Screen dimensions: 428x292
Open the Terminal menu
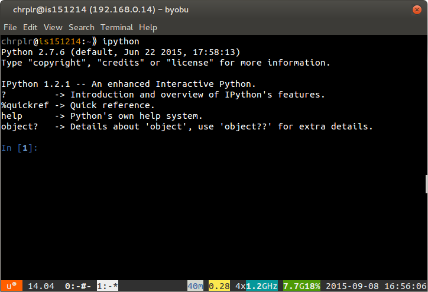116,27
